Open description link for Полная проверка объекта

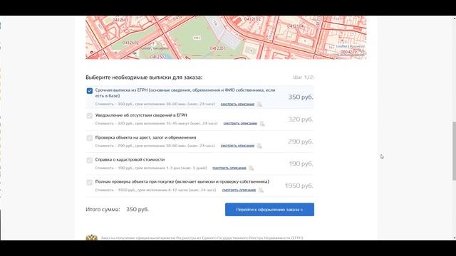point(239,190)
